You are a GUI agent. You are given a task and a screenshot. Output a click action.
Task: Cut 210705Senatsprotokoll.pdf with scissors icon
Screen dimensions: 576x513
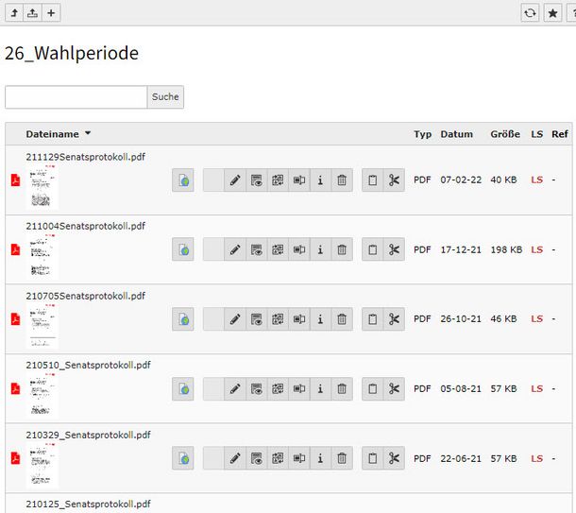[394, 319]
